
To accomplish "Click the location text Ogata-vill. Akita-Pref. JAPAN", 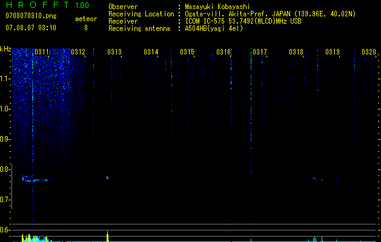I will click(237, 14).
